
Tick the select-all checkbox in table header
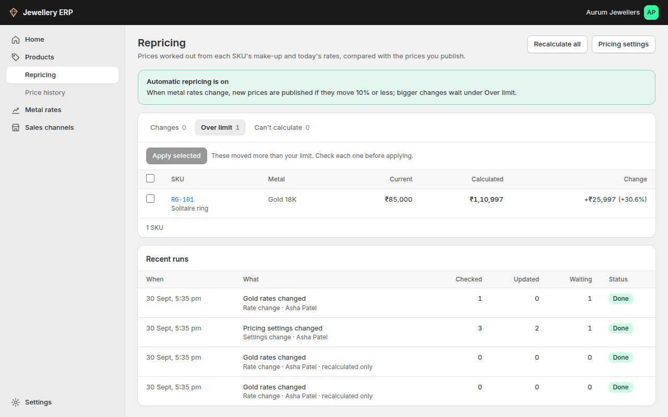pyautogui.click(x=150, y=178)
